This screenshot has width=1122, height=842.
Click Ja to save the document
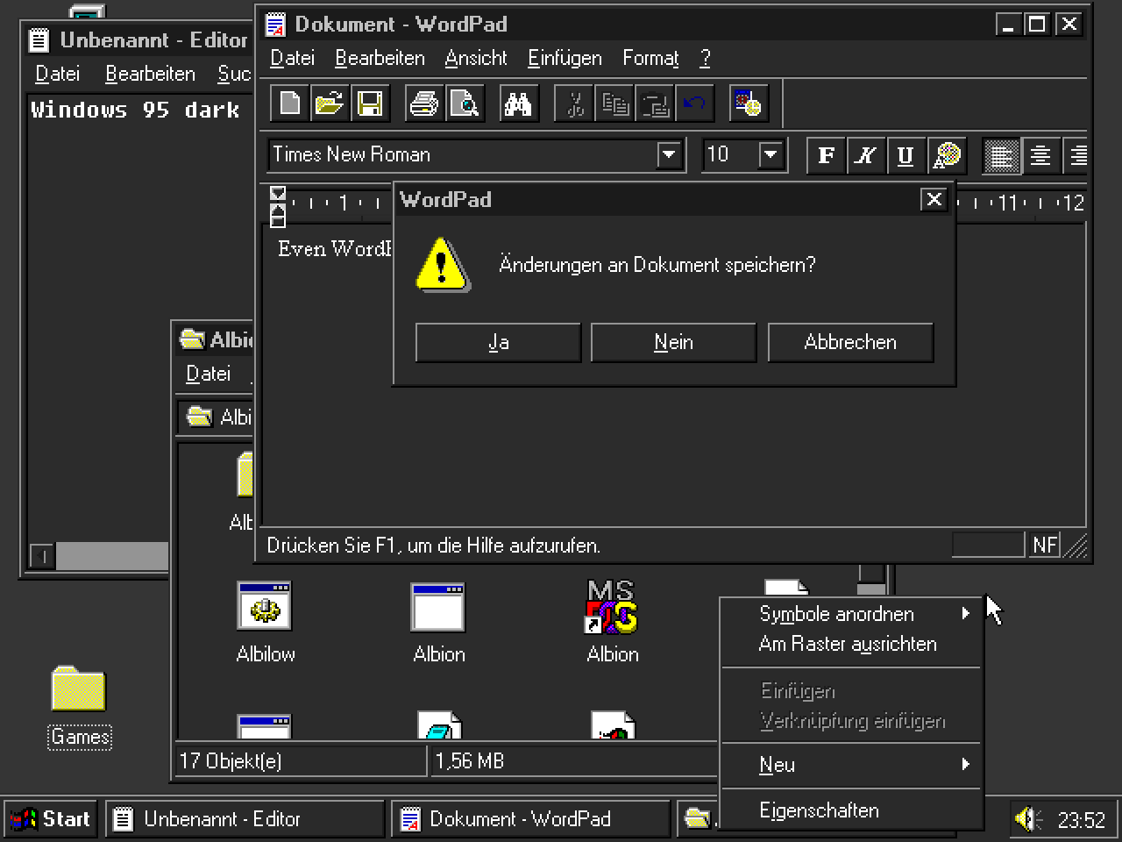coord(498,342)
